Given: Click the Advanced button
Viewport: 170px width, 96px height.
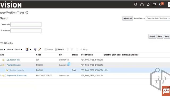Looking at the screenshot, I should [x=127, y=18].
